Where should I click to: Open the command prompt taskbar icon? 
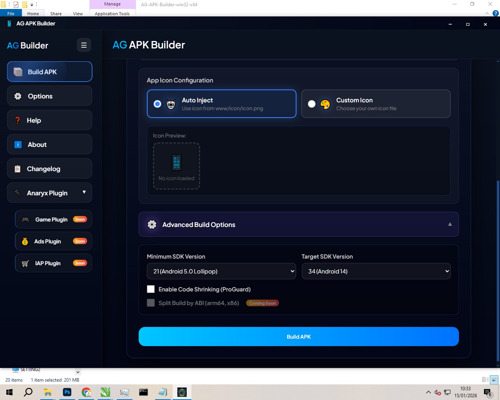pyautogui.click(x=143, y=392)
